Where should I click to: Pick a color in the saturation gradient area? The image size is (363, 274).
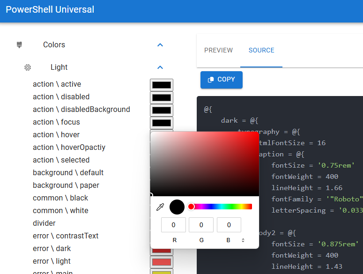tap(205, 164)
